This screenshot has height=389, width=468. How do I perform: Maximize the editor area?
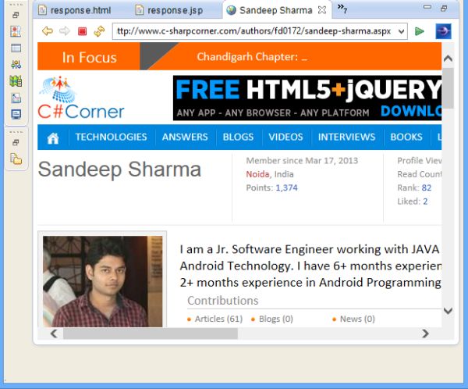point(444,9)
